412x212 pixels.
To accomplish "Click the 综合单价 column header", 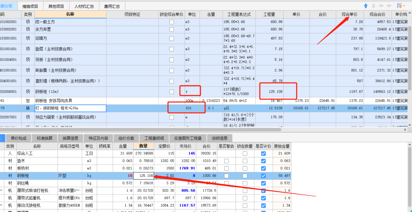I will (349, 14).
